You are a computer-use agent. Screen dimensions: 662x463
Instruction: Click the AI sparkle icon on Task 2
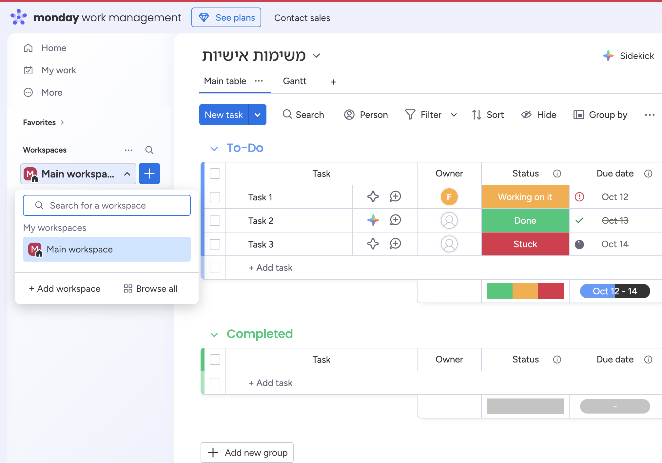pos(373,220)
